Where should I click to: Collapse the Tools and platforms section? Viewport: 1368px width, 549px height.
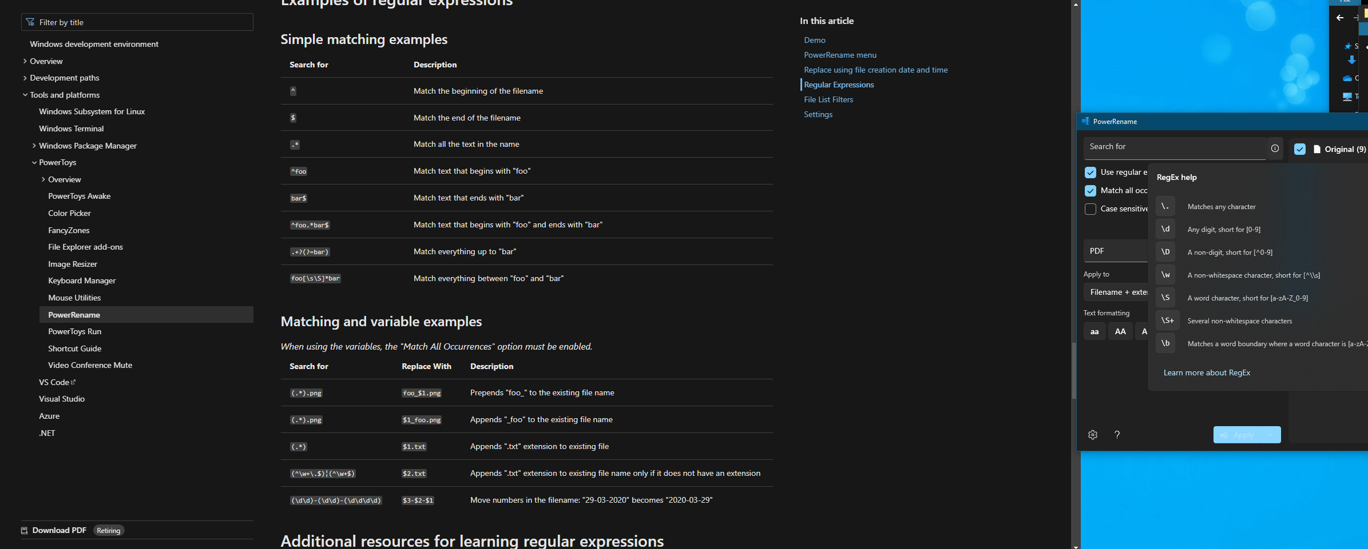coord(25,94)
